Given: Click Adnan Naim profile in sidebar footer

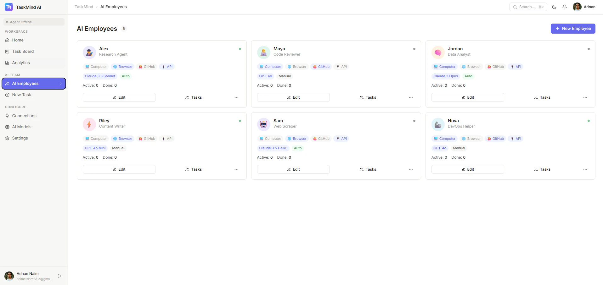Looking at the screenshot, I should (x=28, y=276).
